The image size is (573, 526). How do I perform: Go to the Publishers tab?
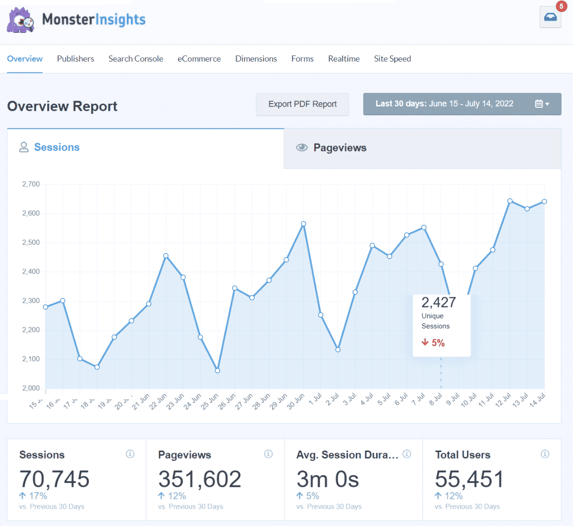coord(75,59)
